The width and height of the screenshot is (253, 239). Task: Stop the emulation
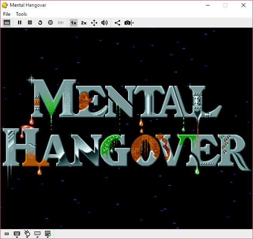click(x=30, y=23)
